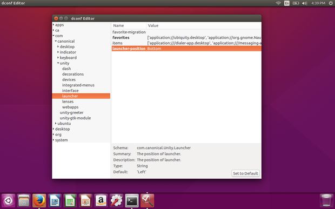Launch the Files manager icon
Image resolution: width=335 pixels, height=209 pixels.
coord(24,200)
